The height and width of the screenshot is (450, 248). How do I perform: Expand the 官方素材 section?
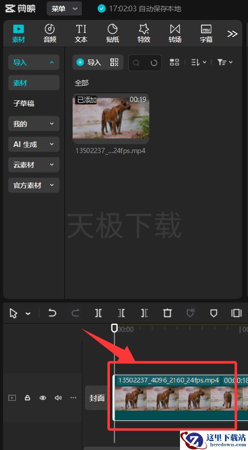coord(34,185)
